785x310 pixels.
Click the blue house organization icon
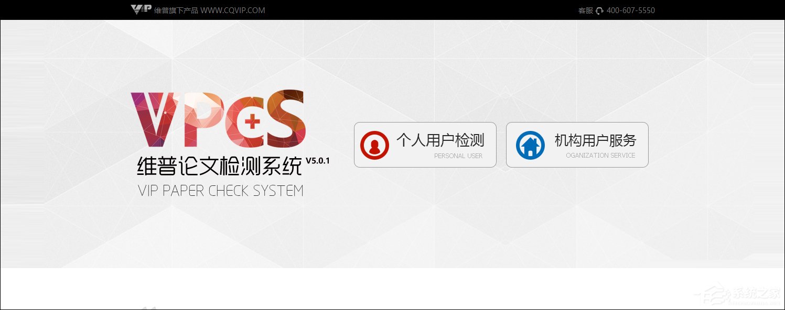[530, 145]
